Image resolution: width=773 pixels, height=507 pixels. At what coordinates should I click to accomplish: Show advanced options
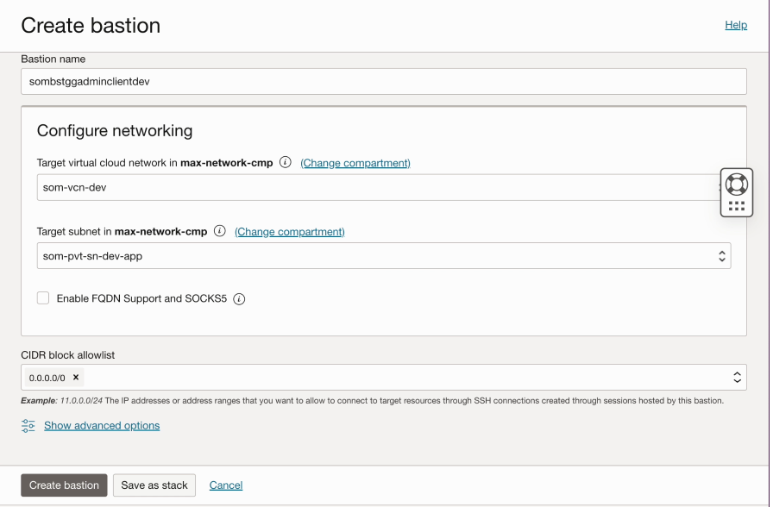pos(102,425)
